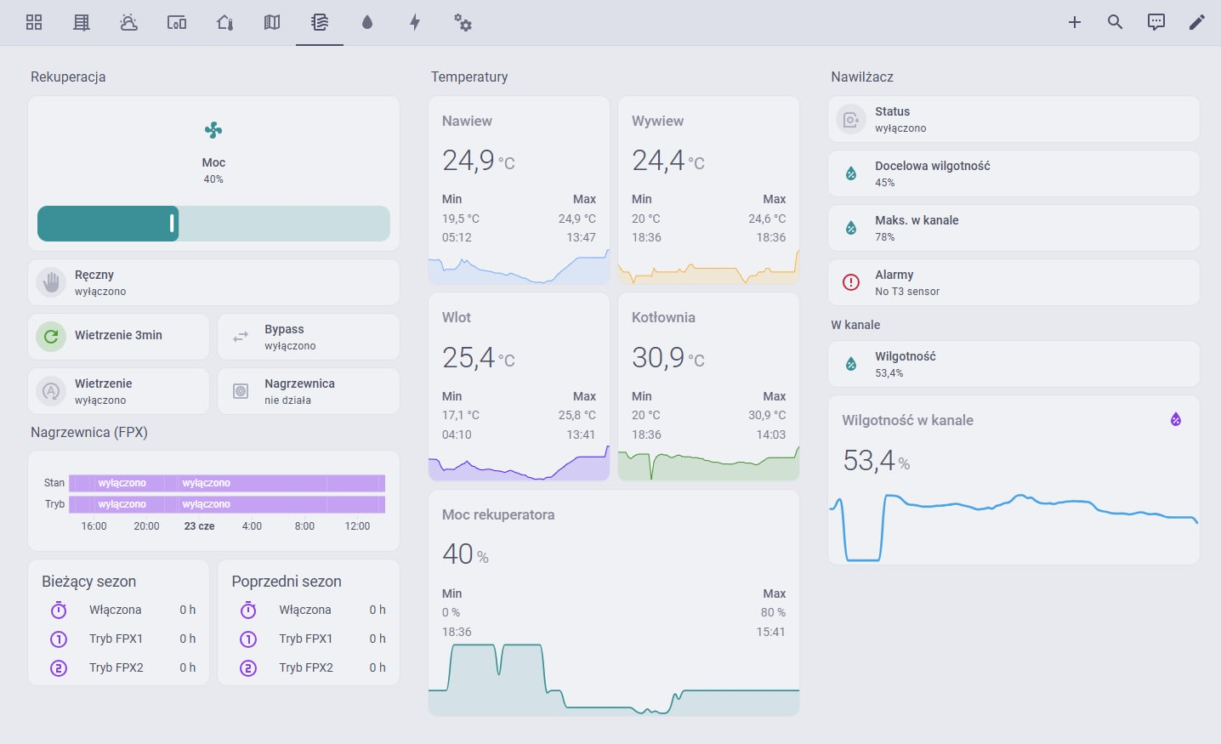
Task: Open Docelowa wilgotność setting
Action: pos(1014,173)
